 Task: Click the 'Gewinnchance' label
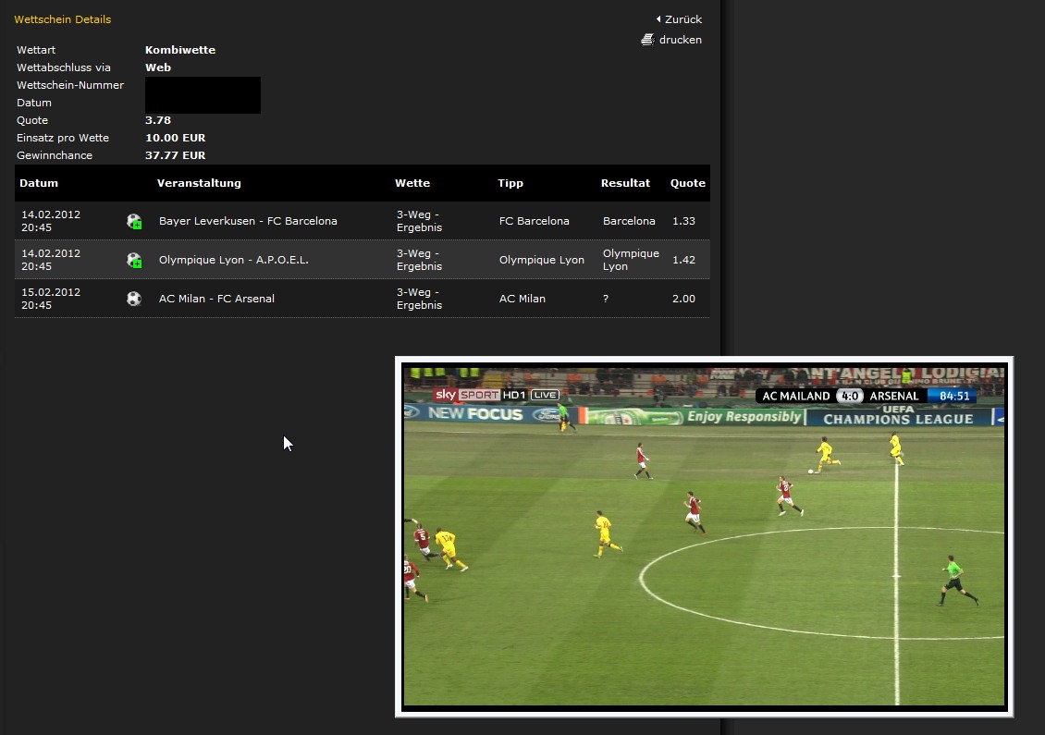(55, 155)
